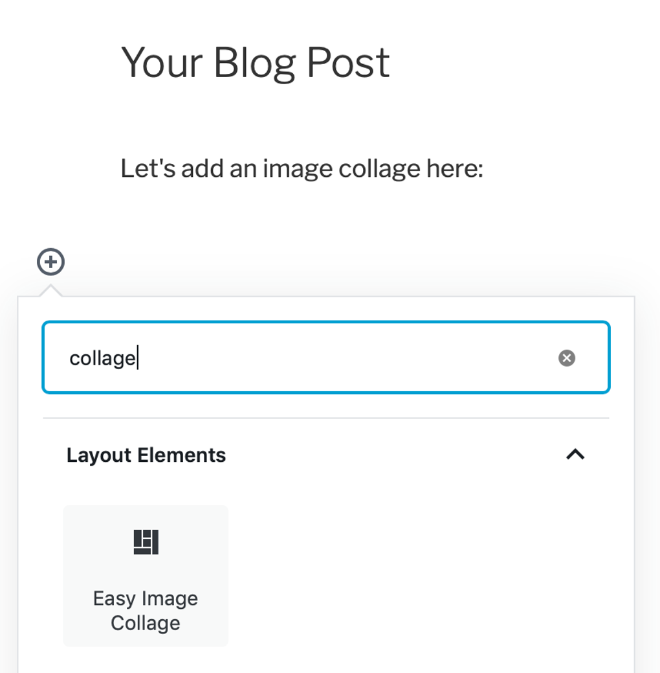
Task: Open the block picker with the circled plus
Action: tap(50, 262)
